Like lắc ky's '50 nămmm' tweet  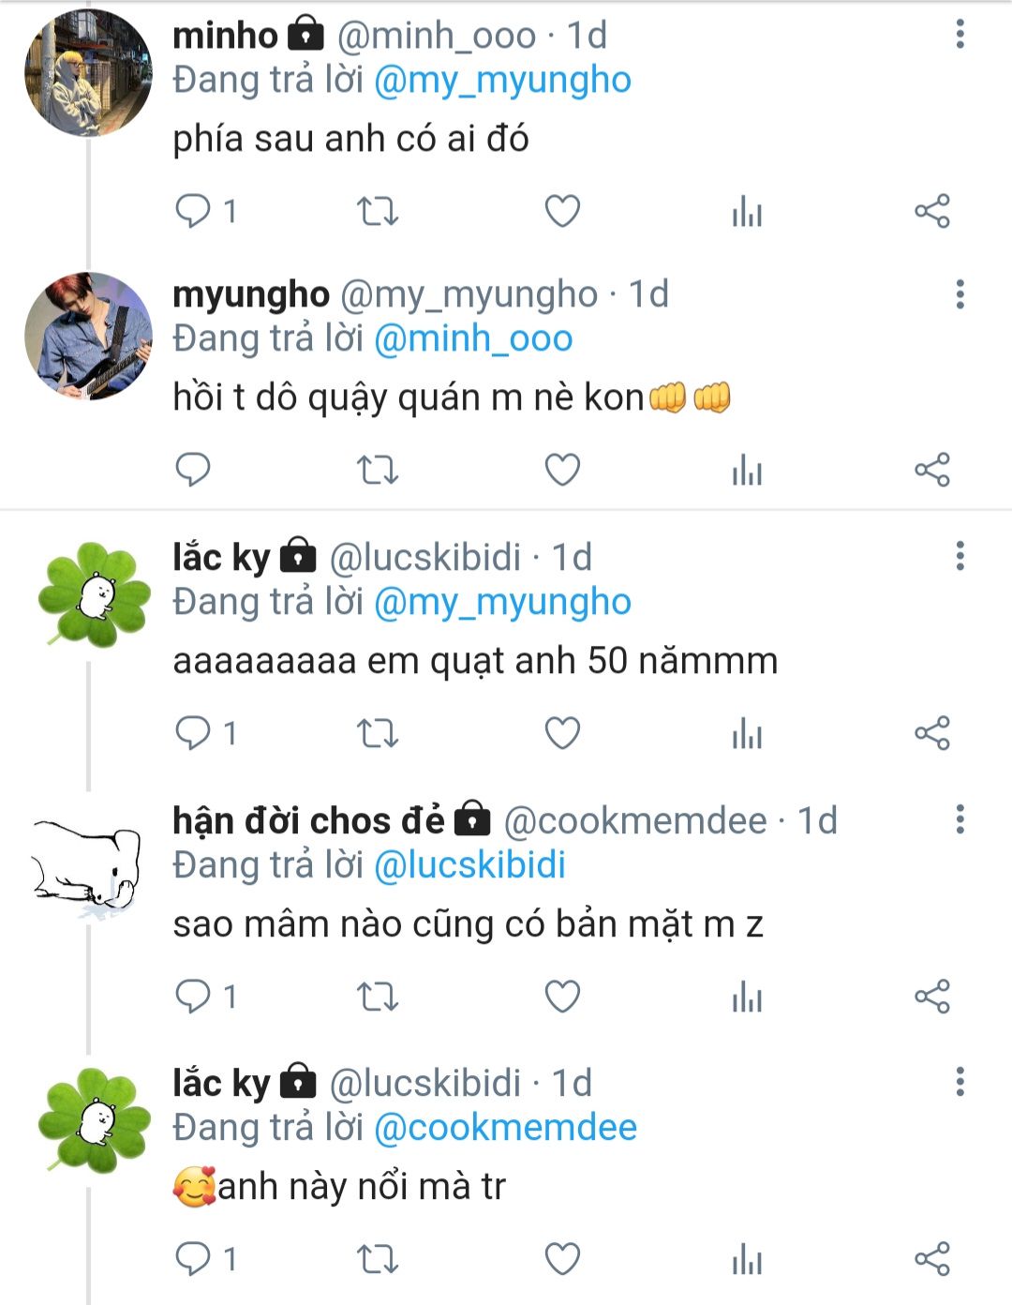point(562,733)
